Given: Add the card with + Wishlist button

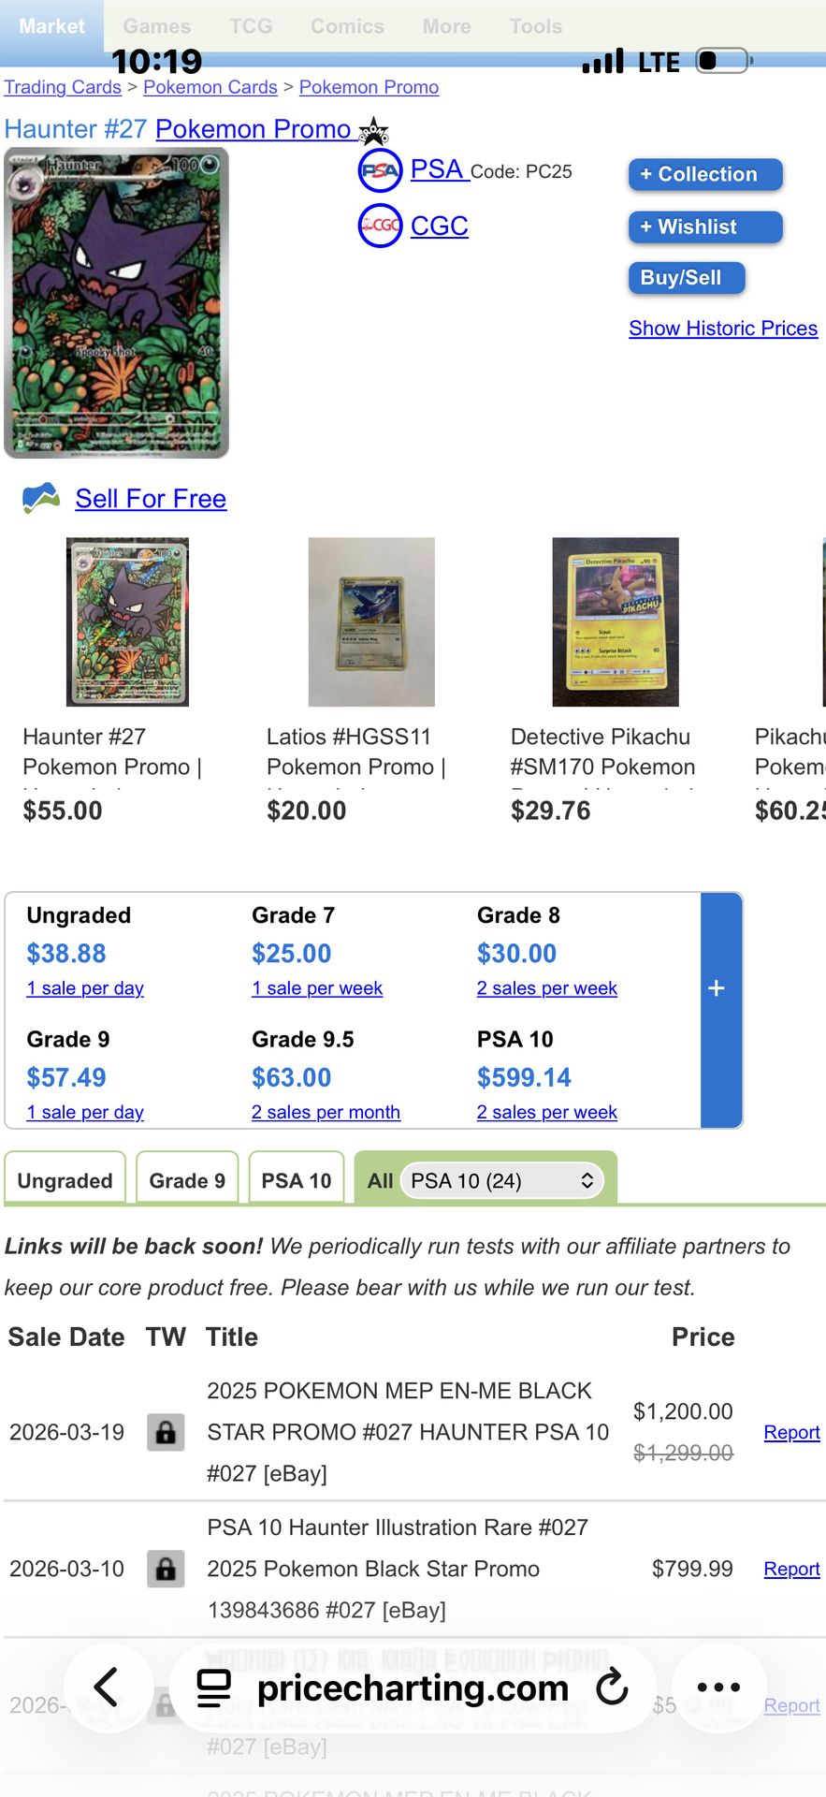Looking at the screenshot, I should click(705, 226).
